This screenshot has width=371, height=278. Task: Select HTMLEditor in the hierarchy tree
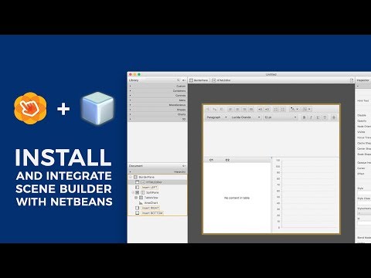coord(154,182)
